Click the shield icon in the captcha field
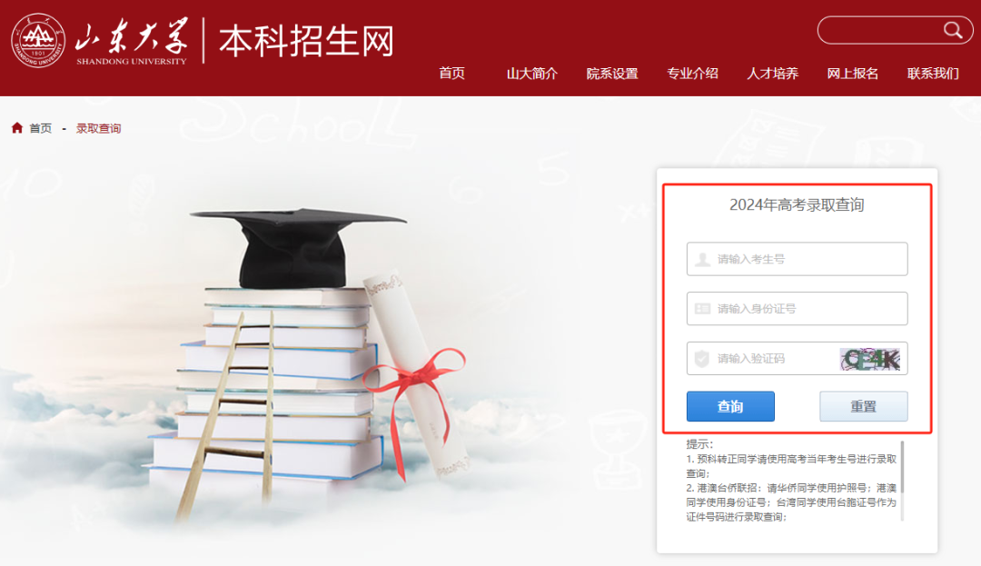Viewport: 981px width, 566px height. click(x=702, y=358)
